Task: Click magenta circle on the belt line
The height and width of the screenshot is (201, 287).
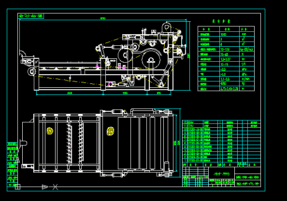Action: click(97, 66)
